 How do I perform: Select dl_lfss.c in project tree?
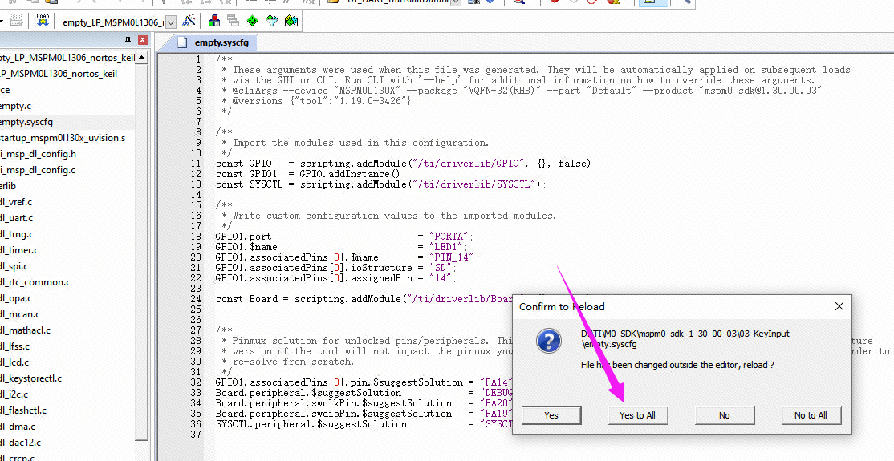[14, 346]
